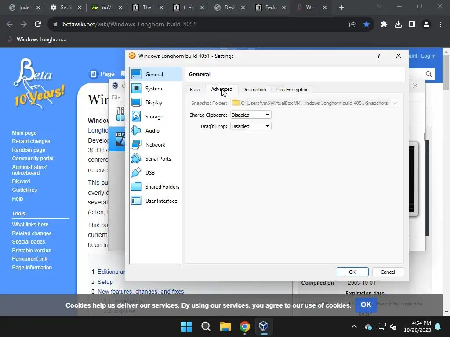
Task: Click the Log in link
Action: (428, 56)
